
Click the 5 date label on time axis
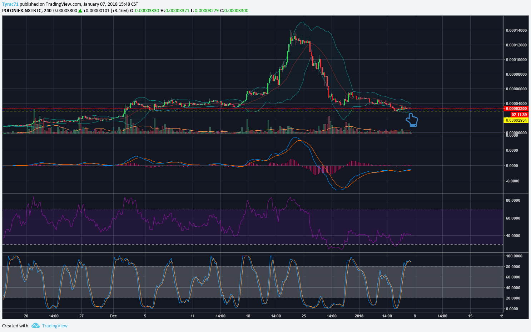point(145,316)
